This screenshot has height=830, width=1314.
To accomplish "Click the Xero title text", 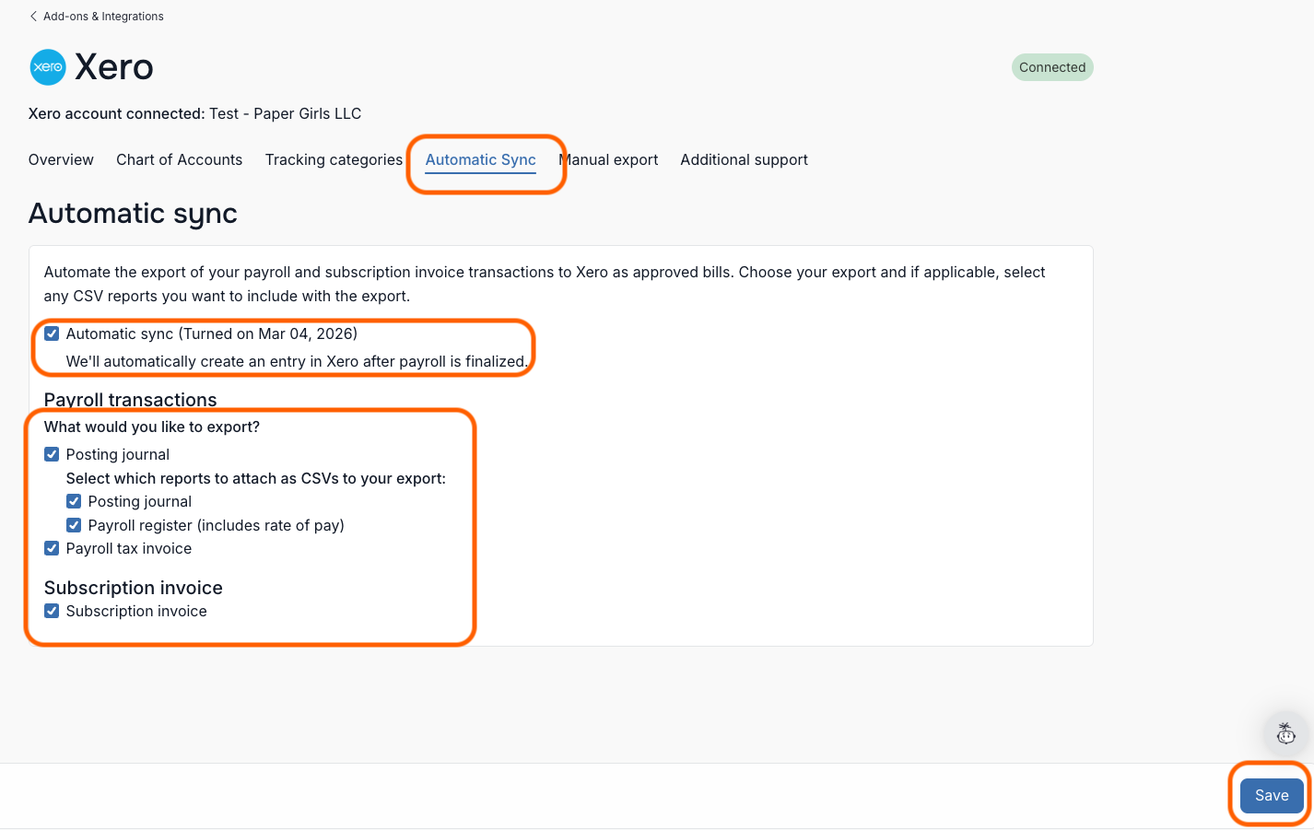I will [x=114, y=67].
